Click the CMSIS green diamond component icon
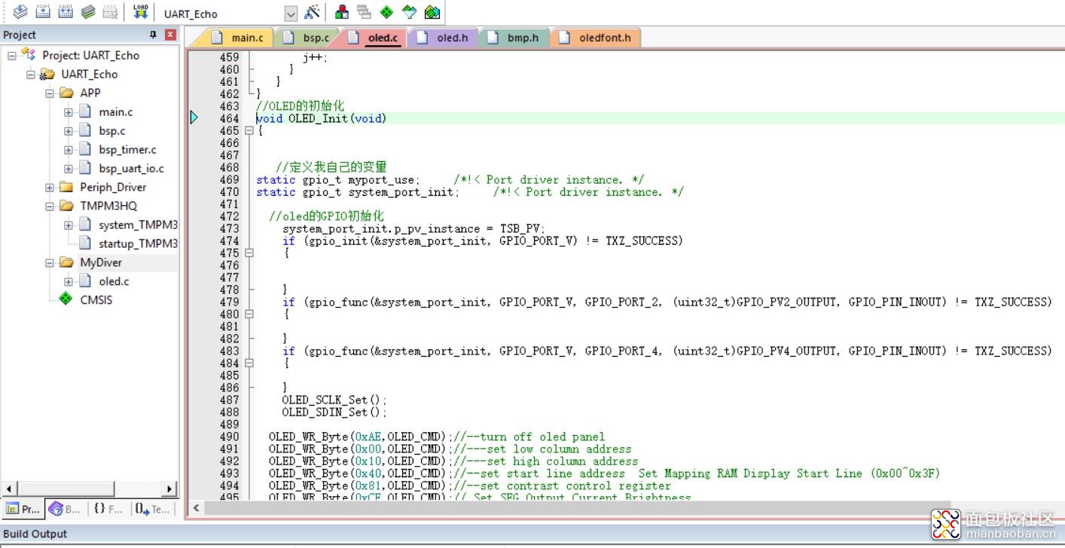 click(x=66, y=300)
